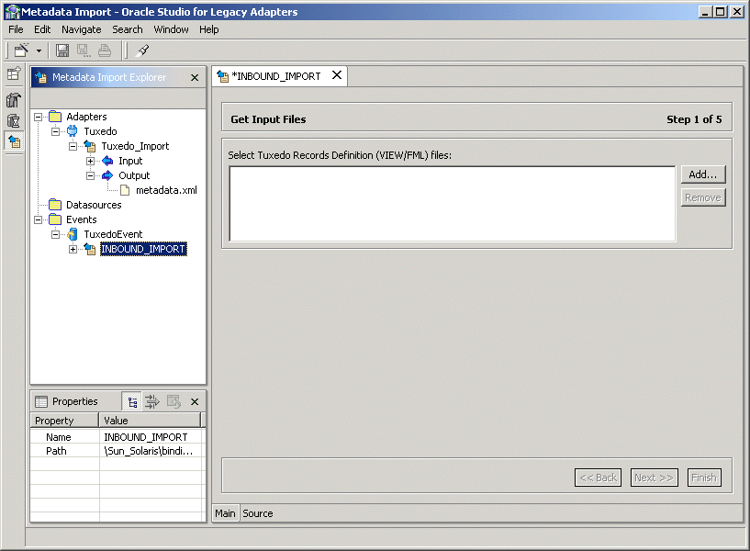Viewport: 750px width, 551px height.
Task: Select the Datasources tree item
Action: [94, 205]
